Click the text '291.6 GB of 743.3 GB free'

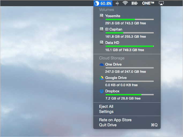125,23
